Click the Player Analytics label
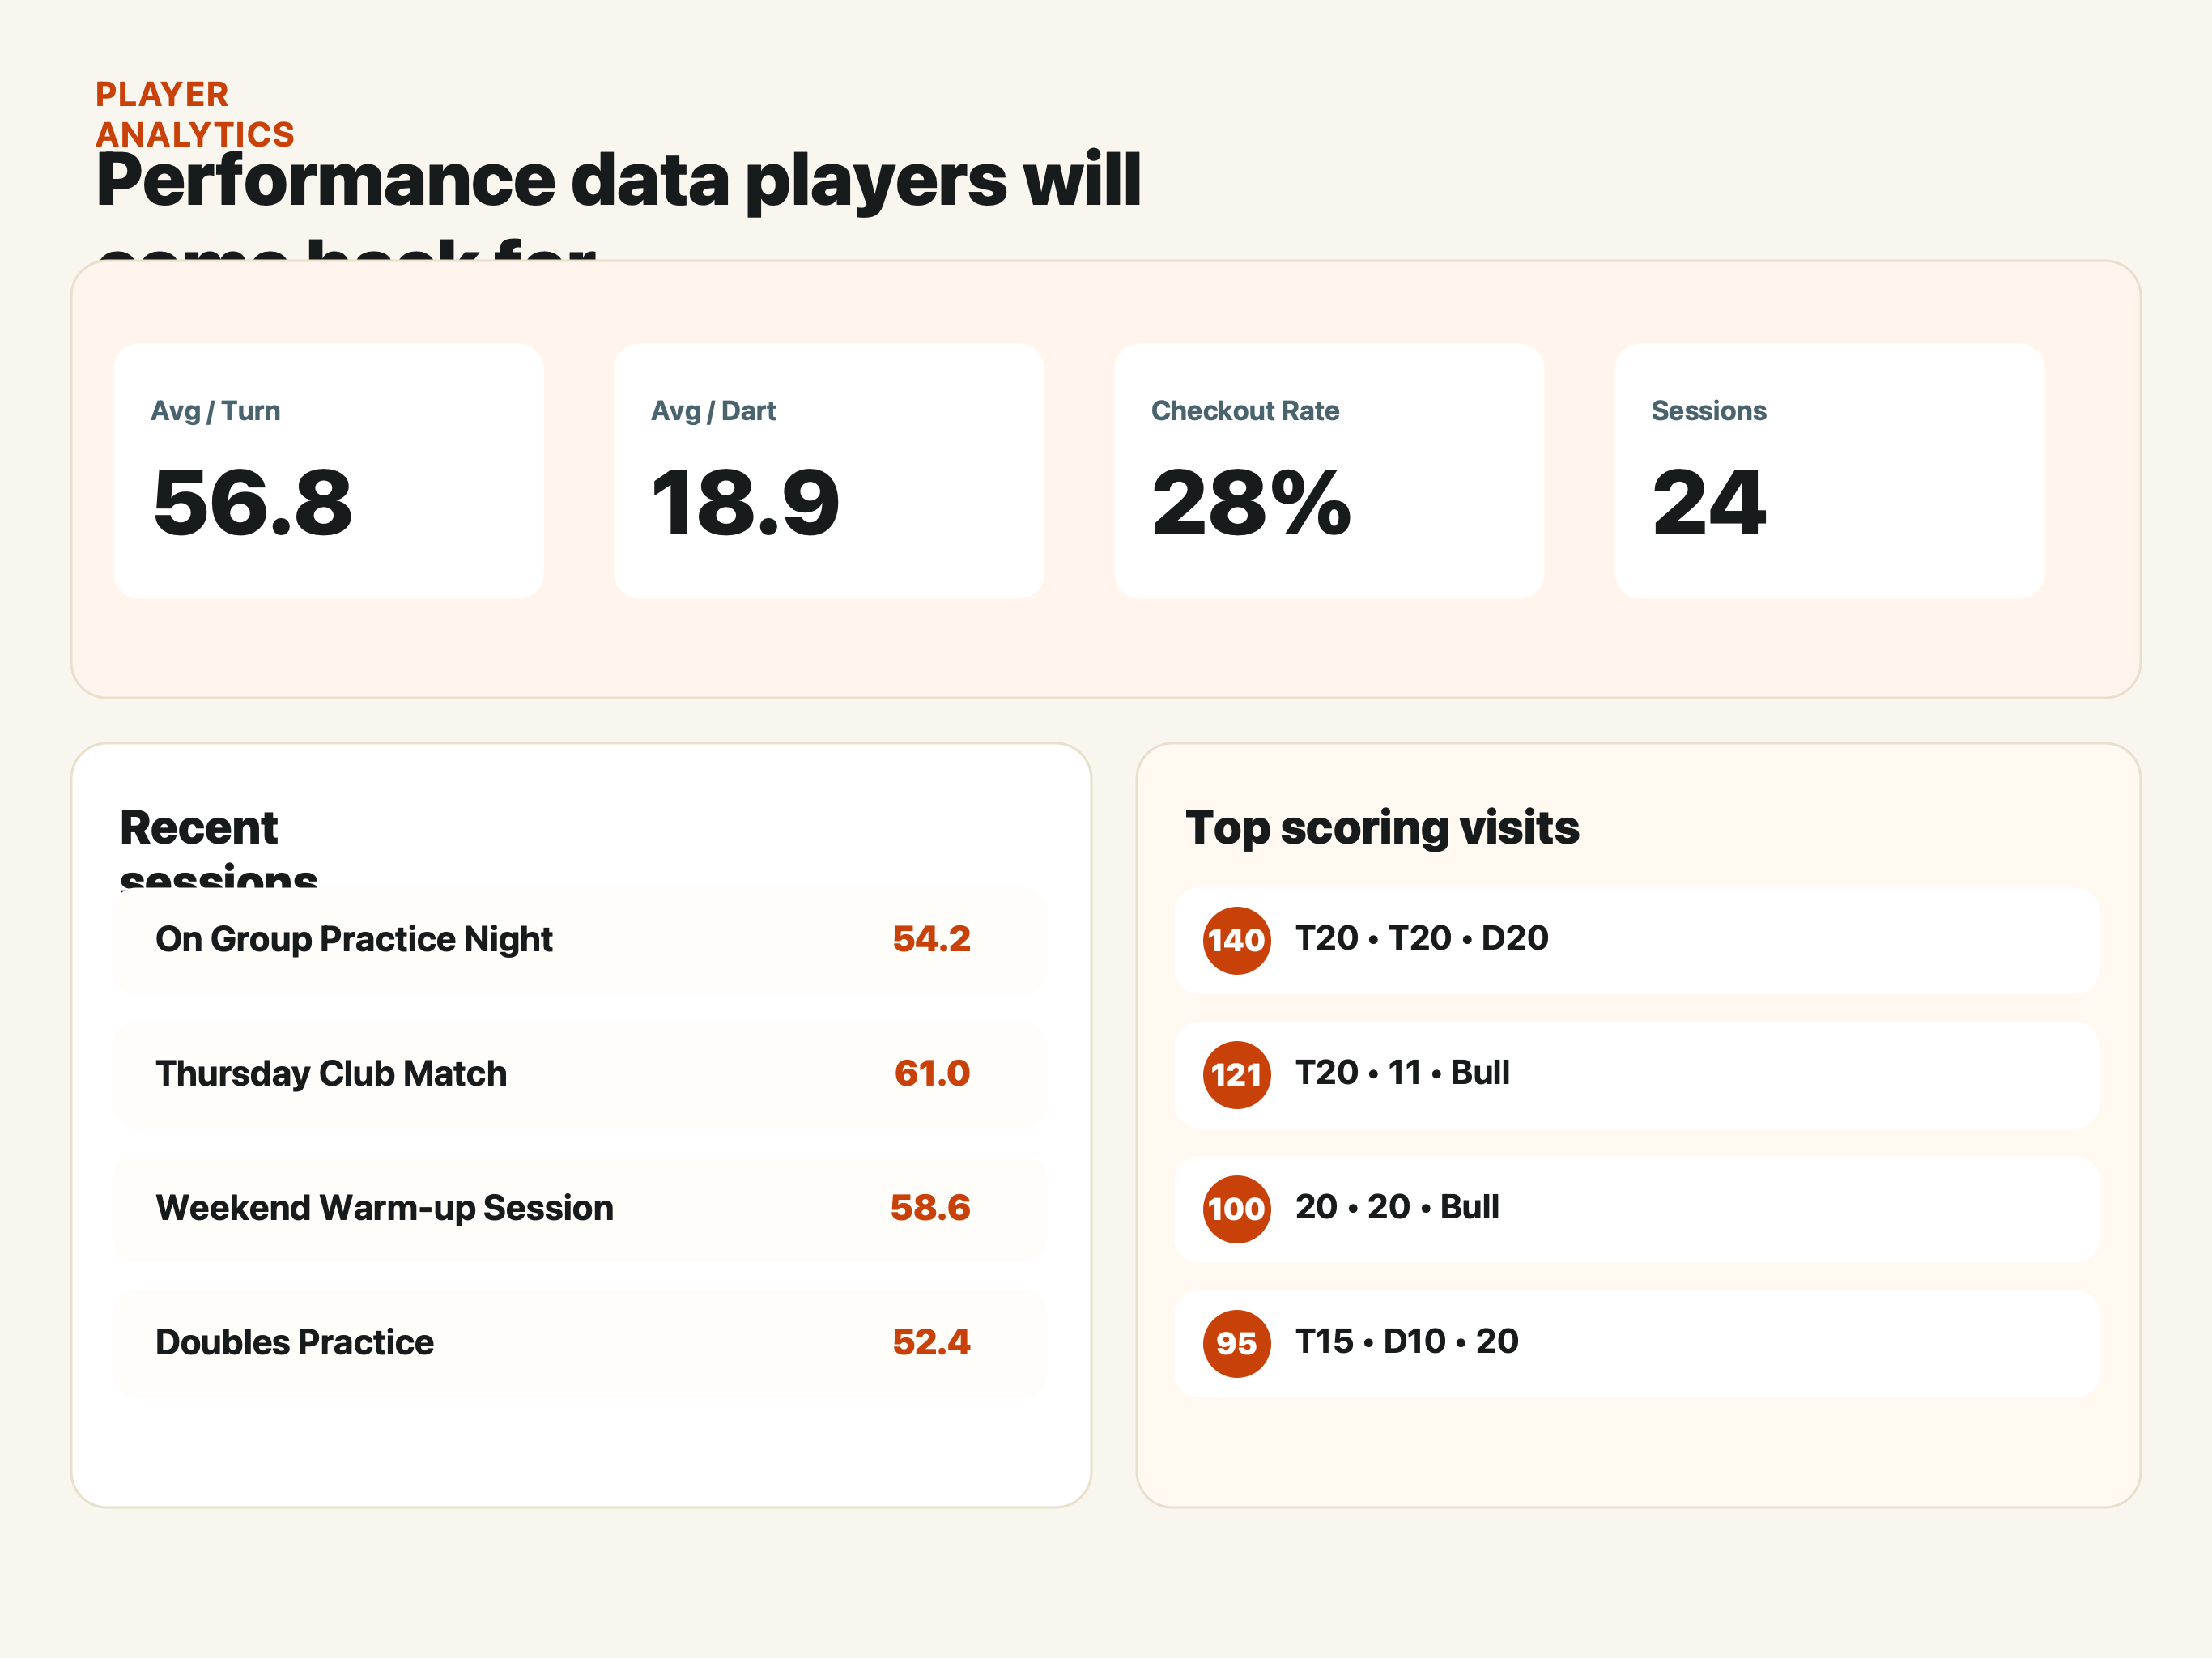This screenshot has width=2212, height=1658. (195, 114)
